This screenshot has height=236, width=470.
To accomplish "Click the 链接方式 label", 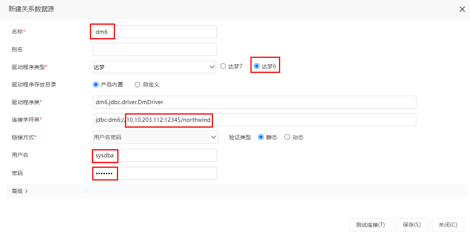I will click(23, 137).
